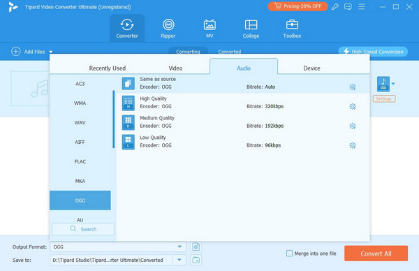Click the Add Files plus icon
419x271 pixels.
pyautogui.click(x=16, y=51)
